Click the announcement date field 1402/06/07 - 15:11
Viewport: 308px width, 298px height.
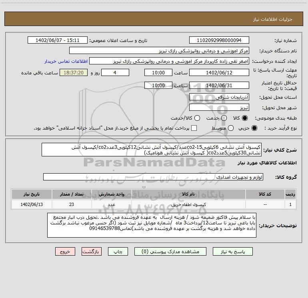point(58,40)
